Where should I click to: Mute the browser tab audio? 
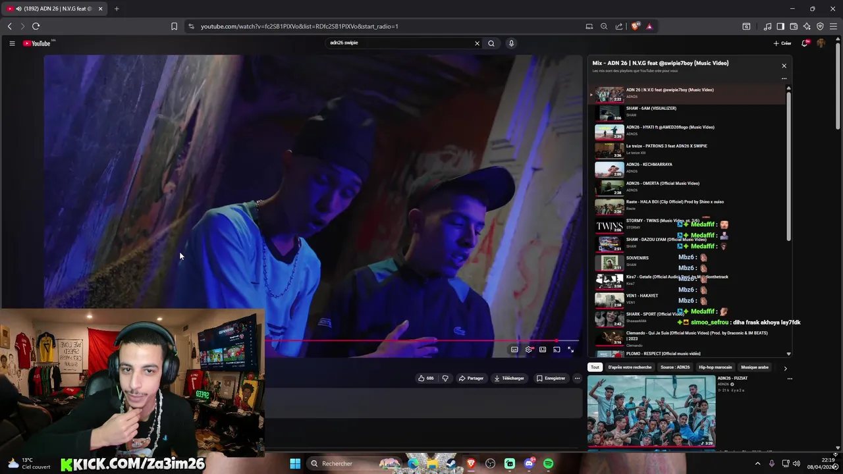point(18,9)
